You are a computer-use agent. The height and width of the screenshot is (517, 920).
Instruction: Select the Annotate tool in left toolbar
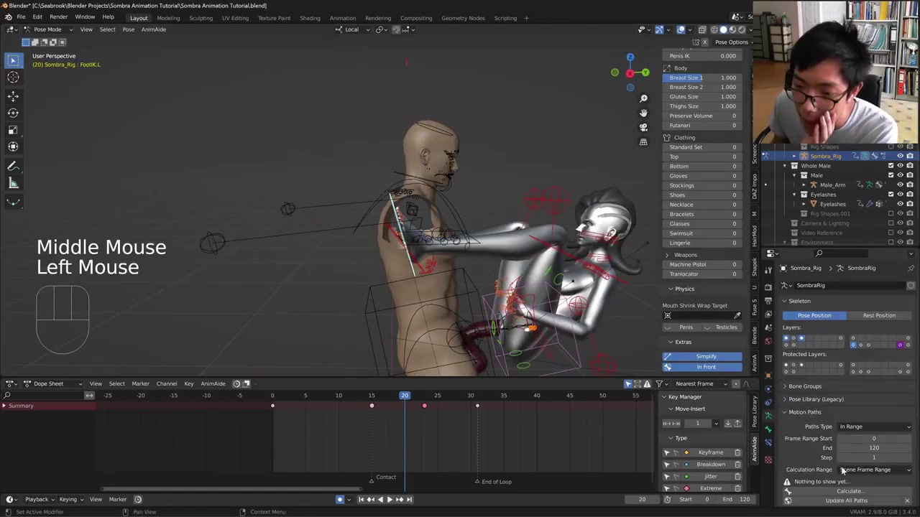(x=13, y=166)
